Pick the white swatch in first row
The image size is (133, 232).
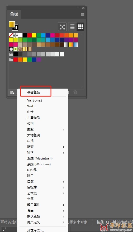[20, 35]
